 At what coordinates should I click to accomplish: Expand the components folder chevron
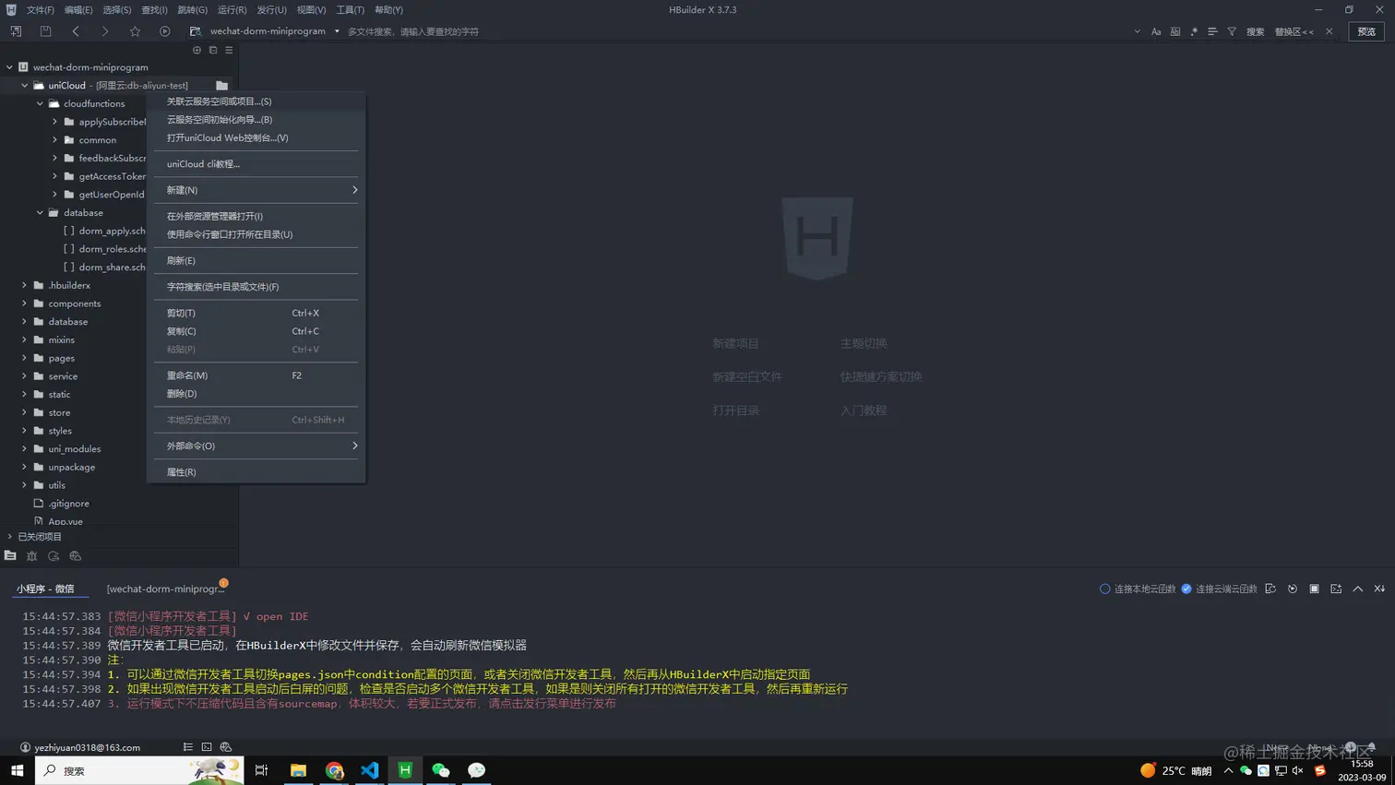25,303
